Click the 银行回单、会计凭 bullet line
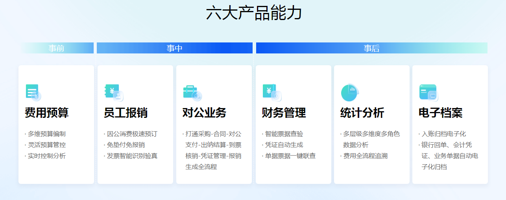Screen dimensions: 506x200 coord(447,145)
